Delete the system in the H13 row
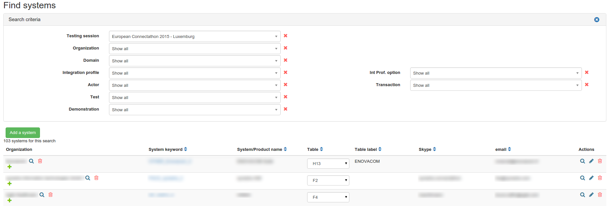This screenshot has width=608, height=206. point(600,161)
